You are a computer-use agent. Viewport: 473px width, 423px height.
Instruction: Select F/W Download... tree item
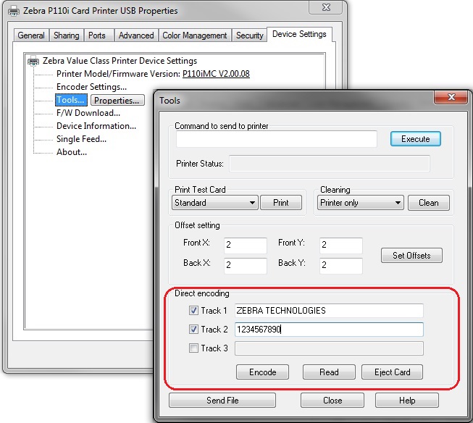coord(88,113)
